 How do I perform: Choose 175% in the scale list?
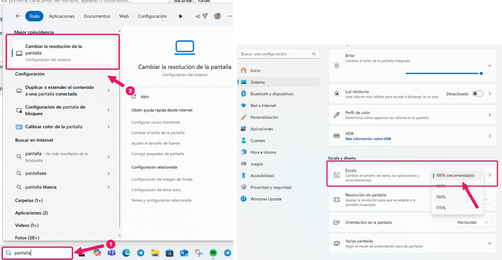tap(458, 208)
